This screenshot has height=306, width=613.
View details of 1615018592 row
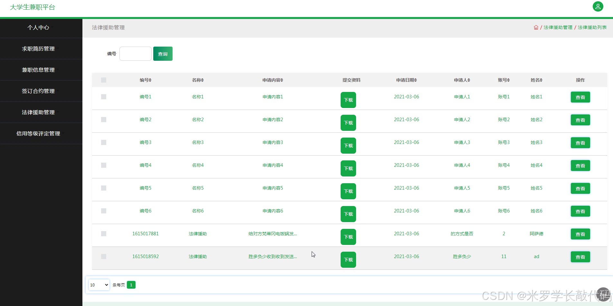(580, 257)
